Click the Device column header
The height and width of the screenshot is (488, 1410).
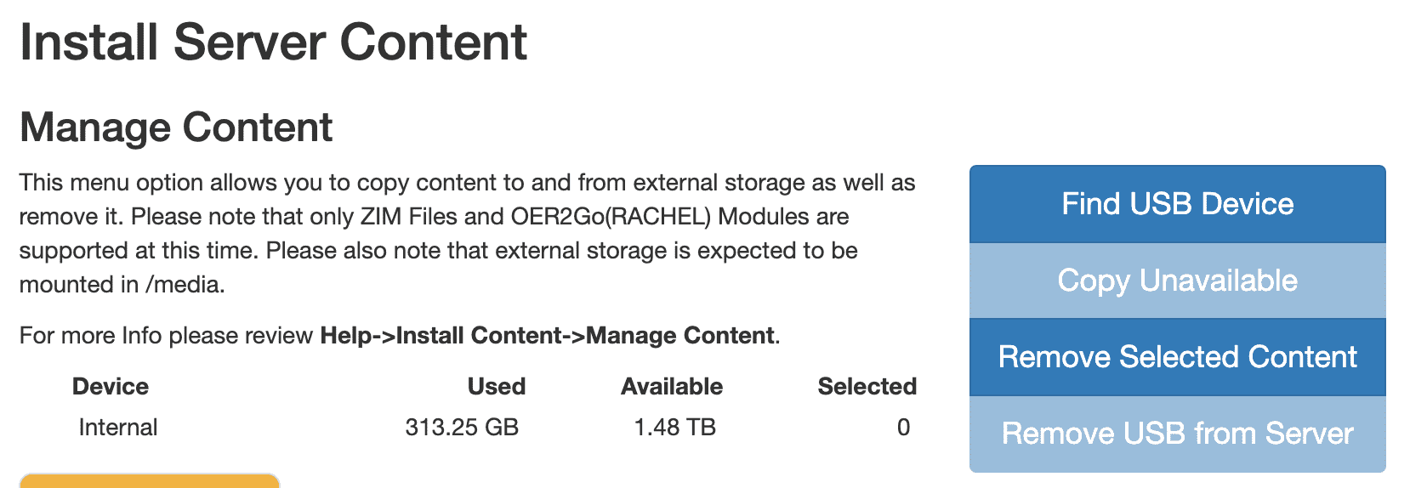click(111, 387)
